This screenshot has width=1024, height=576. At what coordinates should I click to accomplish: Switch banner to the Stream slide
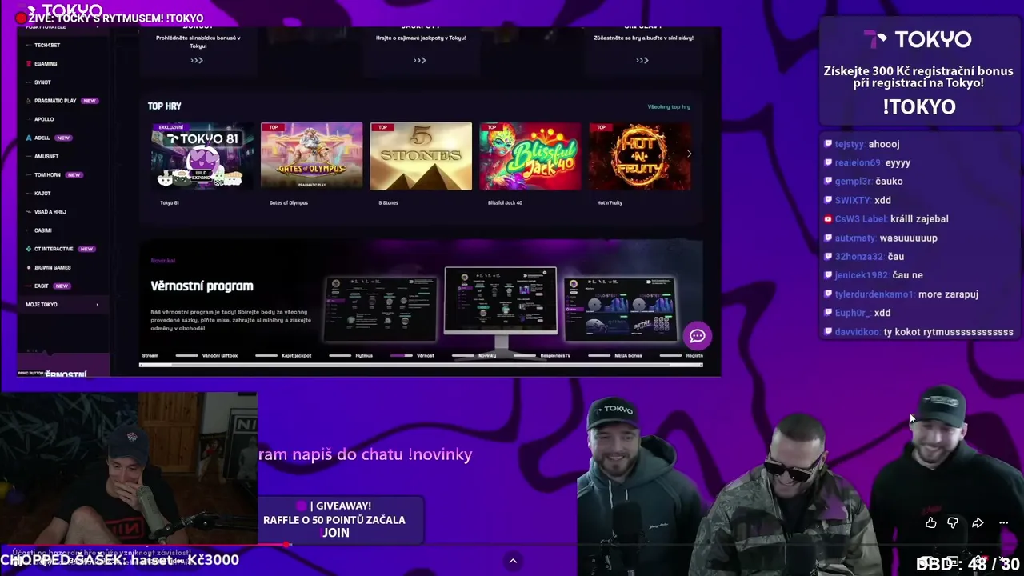pos(150,355)
